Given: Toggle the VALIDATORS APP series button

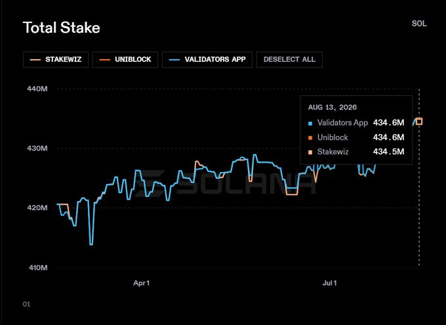Looking at the screenshot, I should 207,60.
